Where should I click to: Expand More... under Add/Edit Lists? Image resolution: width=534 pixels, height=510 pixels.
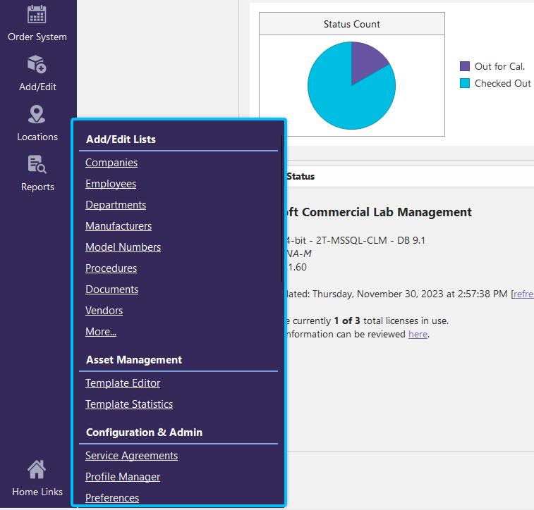point(101,332)
